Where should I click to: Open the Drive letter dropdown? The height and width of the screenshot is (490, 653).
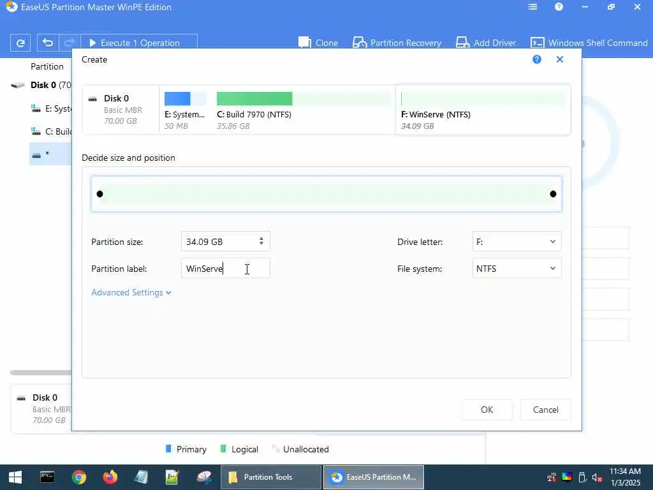(x=517, y=242)
